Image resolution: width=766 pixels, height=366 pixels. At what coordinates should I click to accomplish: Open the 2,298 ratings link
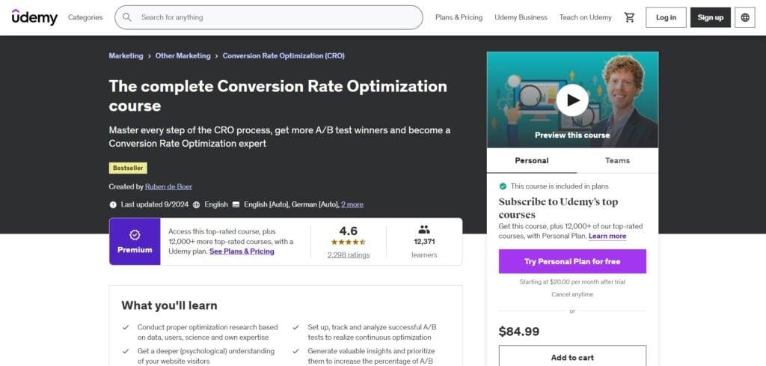[x=348, y=255]
